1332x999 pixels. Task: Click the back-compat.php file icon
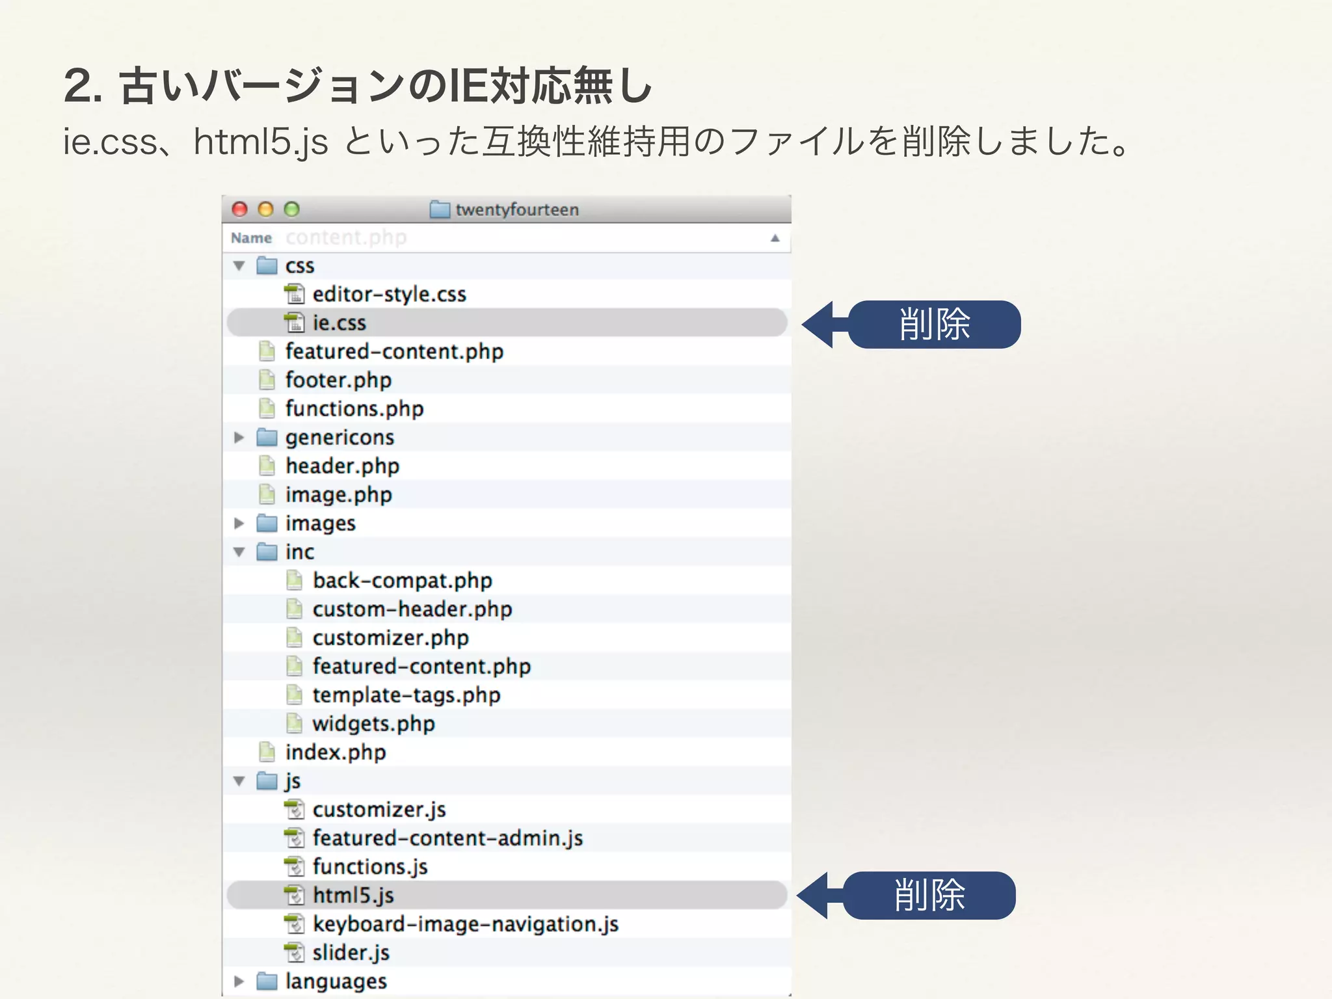[x=295, y=580]
